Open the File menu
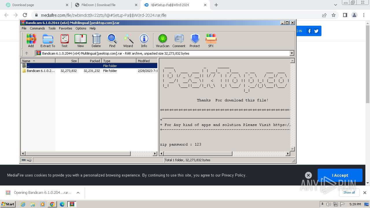The width and height of the screenshot is (370, 208). pyautogui.click(x=24, y=28)
